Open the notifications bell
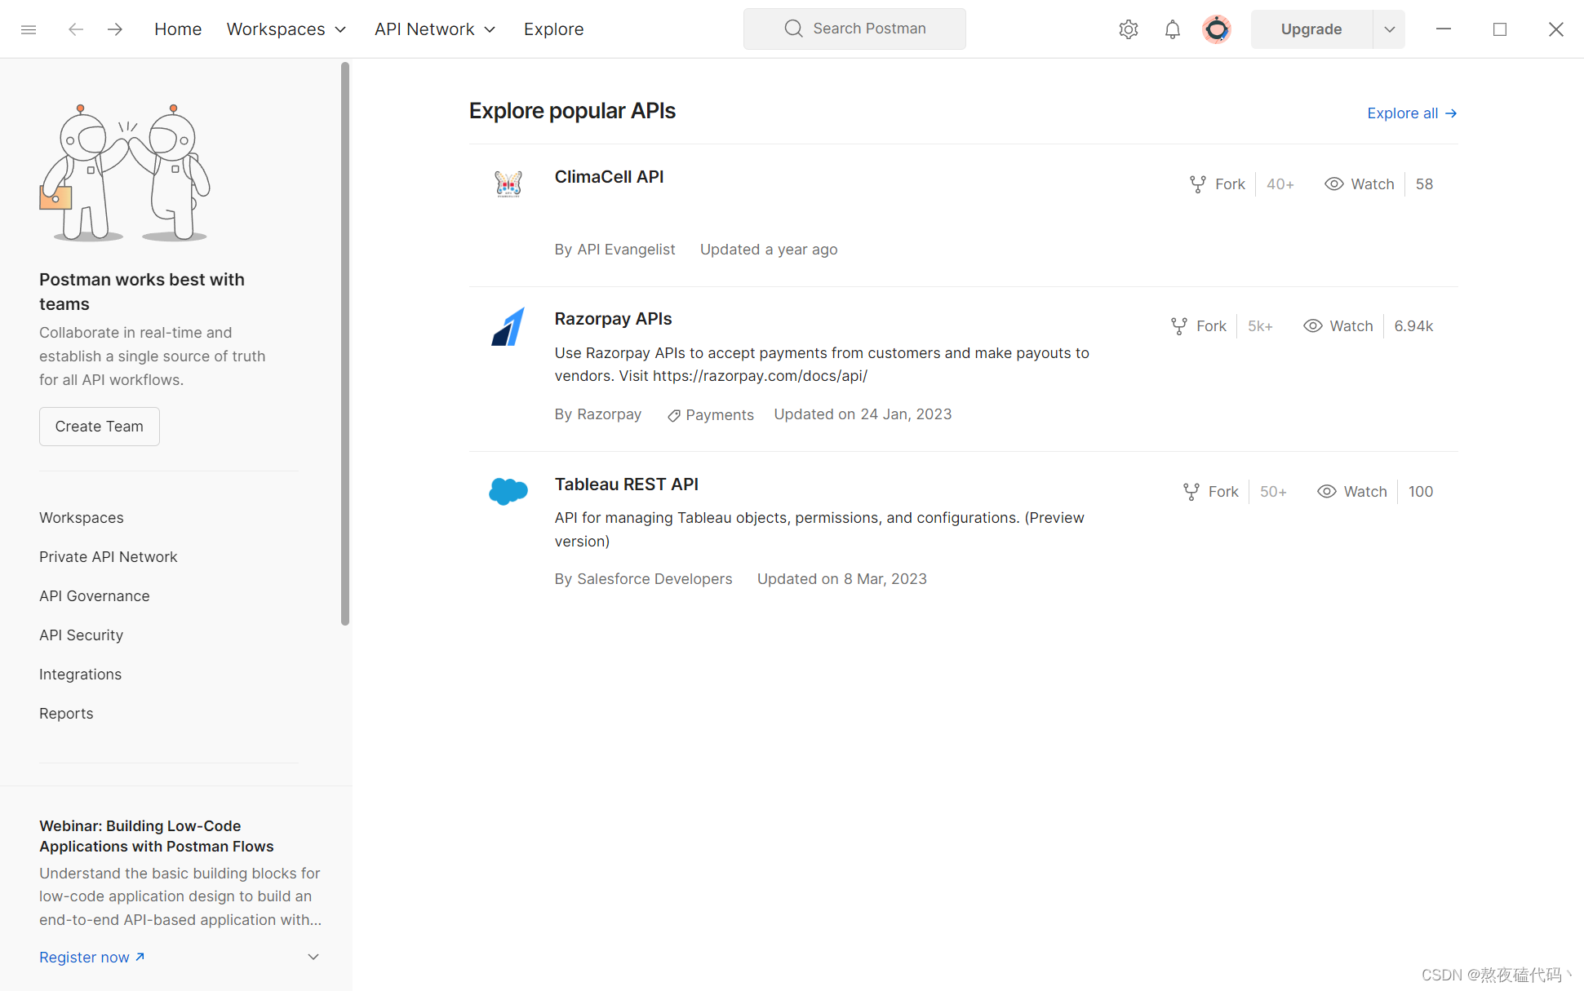Viewport: 1584px width, 991px height. coord(1172,29)
